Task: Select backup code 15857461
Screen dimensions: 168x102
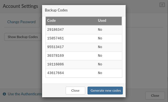Action: [x=56, y=38]
